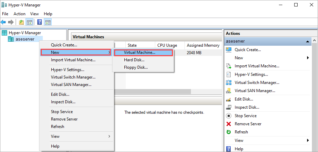Click the Up one level folder icon
This screenshot has height=152, width=318.
coord(21,22)
